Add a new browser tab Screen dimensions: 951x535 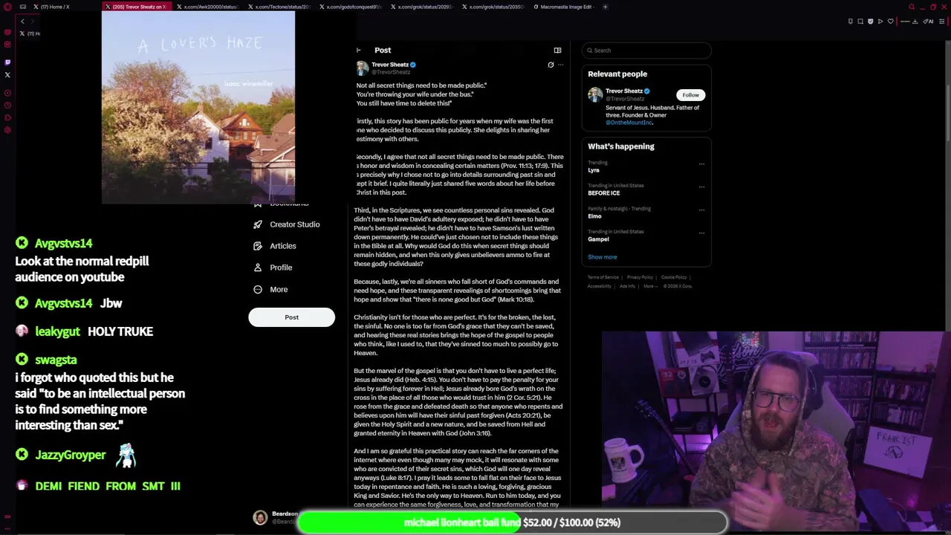point(605,7)
